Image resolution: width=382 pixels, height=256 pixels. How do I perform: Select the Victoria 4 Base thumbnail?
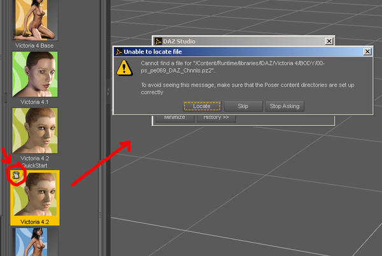34,20
